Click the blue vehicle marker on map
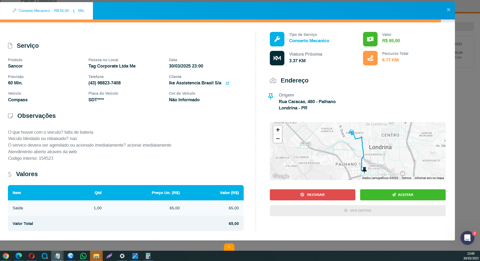Viewport: 480px width, 261px height. click(351, 132)
